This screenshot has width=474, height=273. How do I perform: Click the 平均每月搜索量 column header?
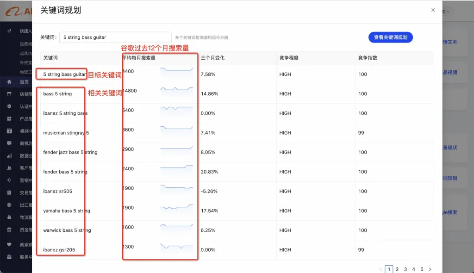click(139, 58)
